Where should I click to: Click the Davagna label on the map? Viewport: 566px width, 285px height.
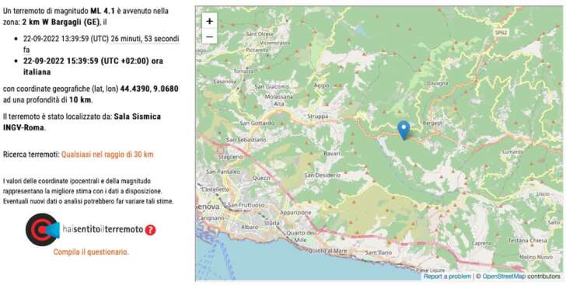(437, 83)
